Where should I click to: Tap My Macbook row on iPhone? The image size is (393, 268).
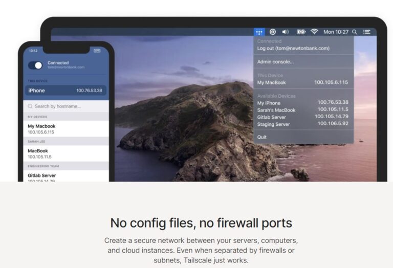[x=66, y=129]
